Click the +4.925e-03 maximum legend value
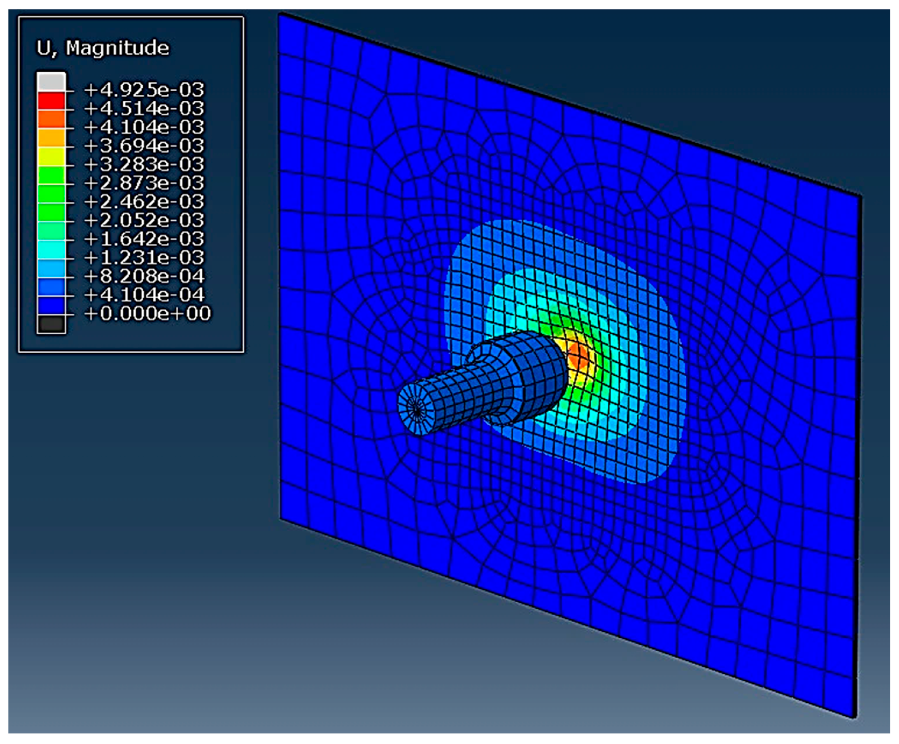 (x=144, y=90)
